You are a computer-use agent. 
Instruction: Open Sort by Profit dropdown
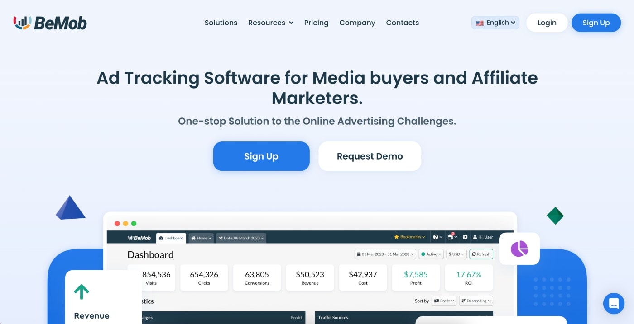coord(444,301)
